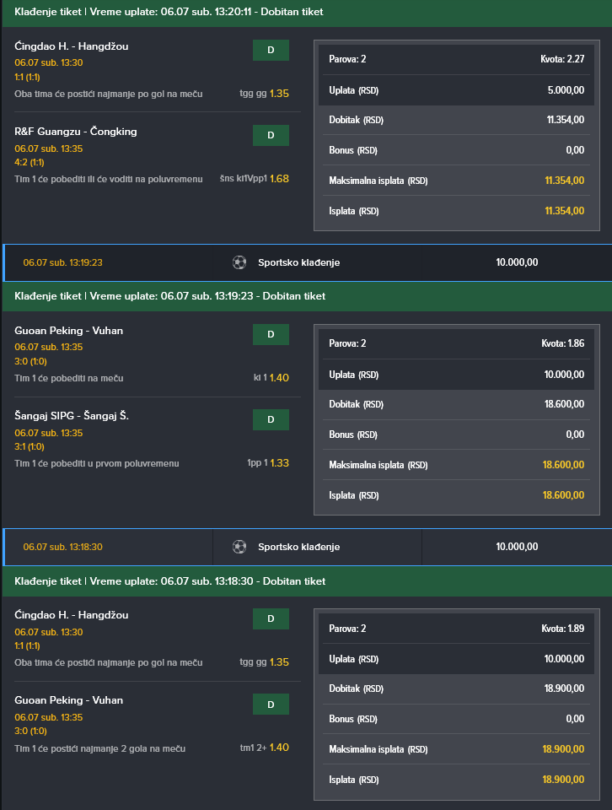Collapse the 06.07 sub. 13:19:23 transaction row
Screen dimensions: 612x810
pos(308,262)
